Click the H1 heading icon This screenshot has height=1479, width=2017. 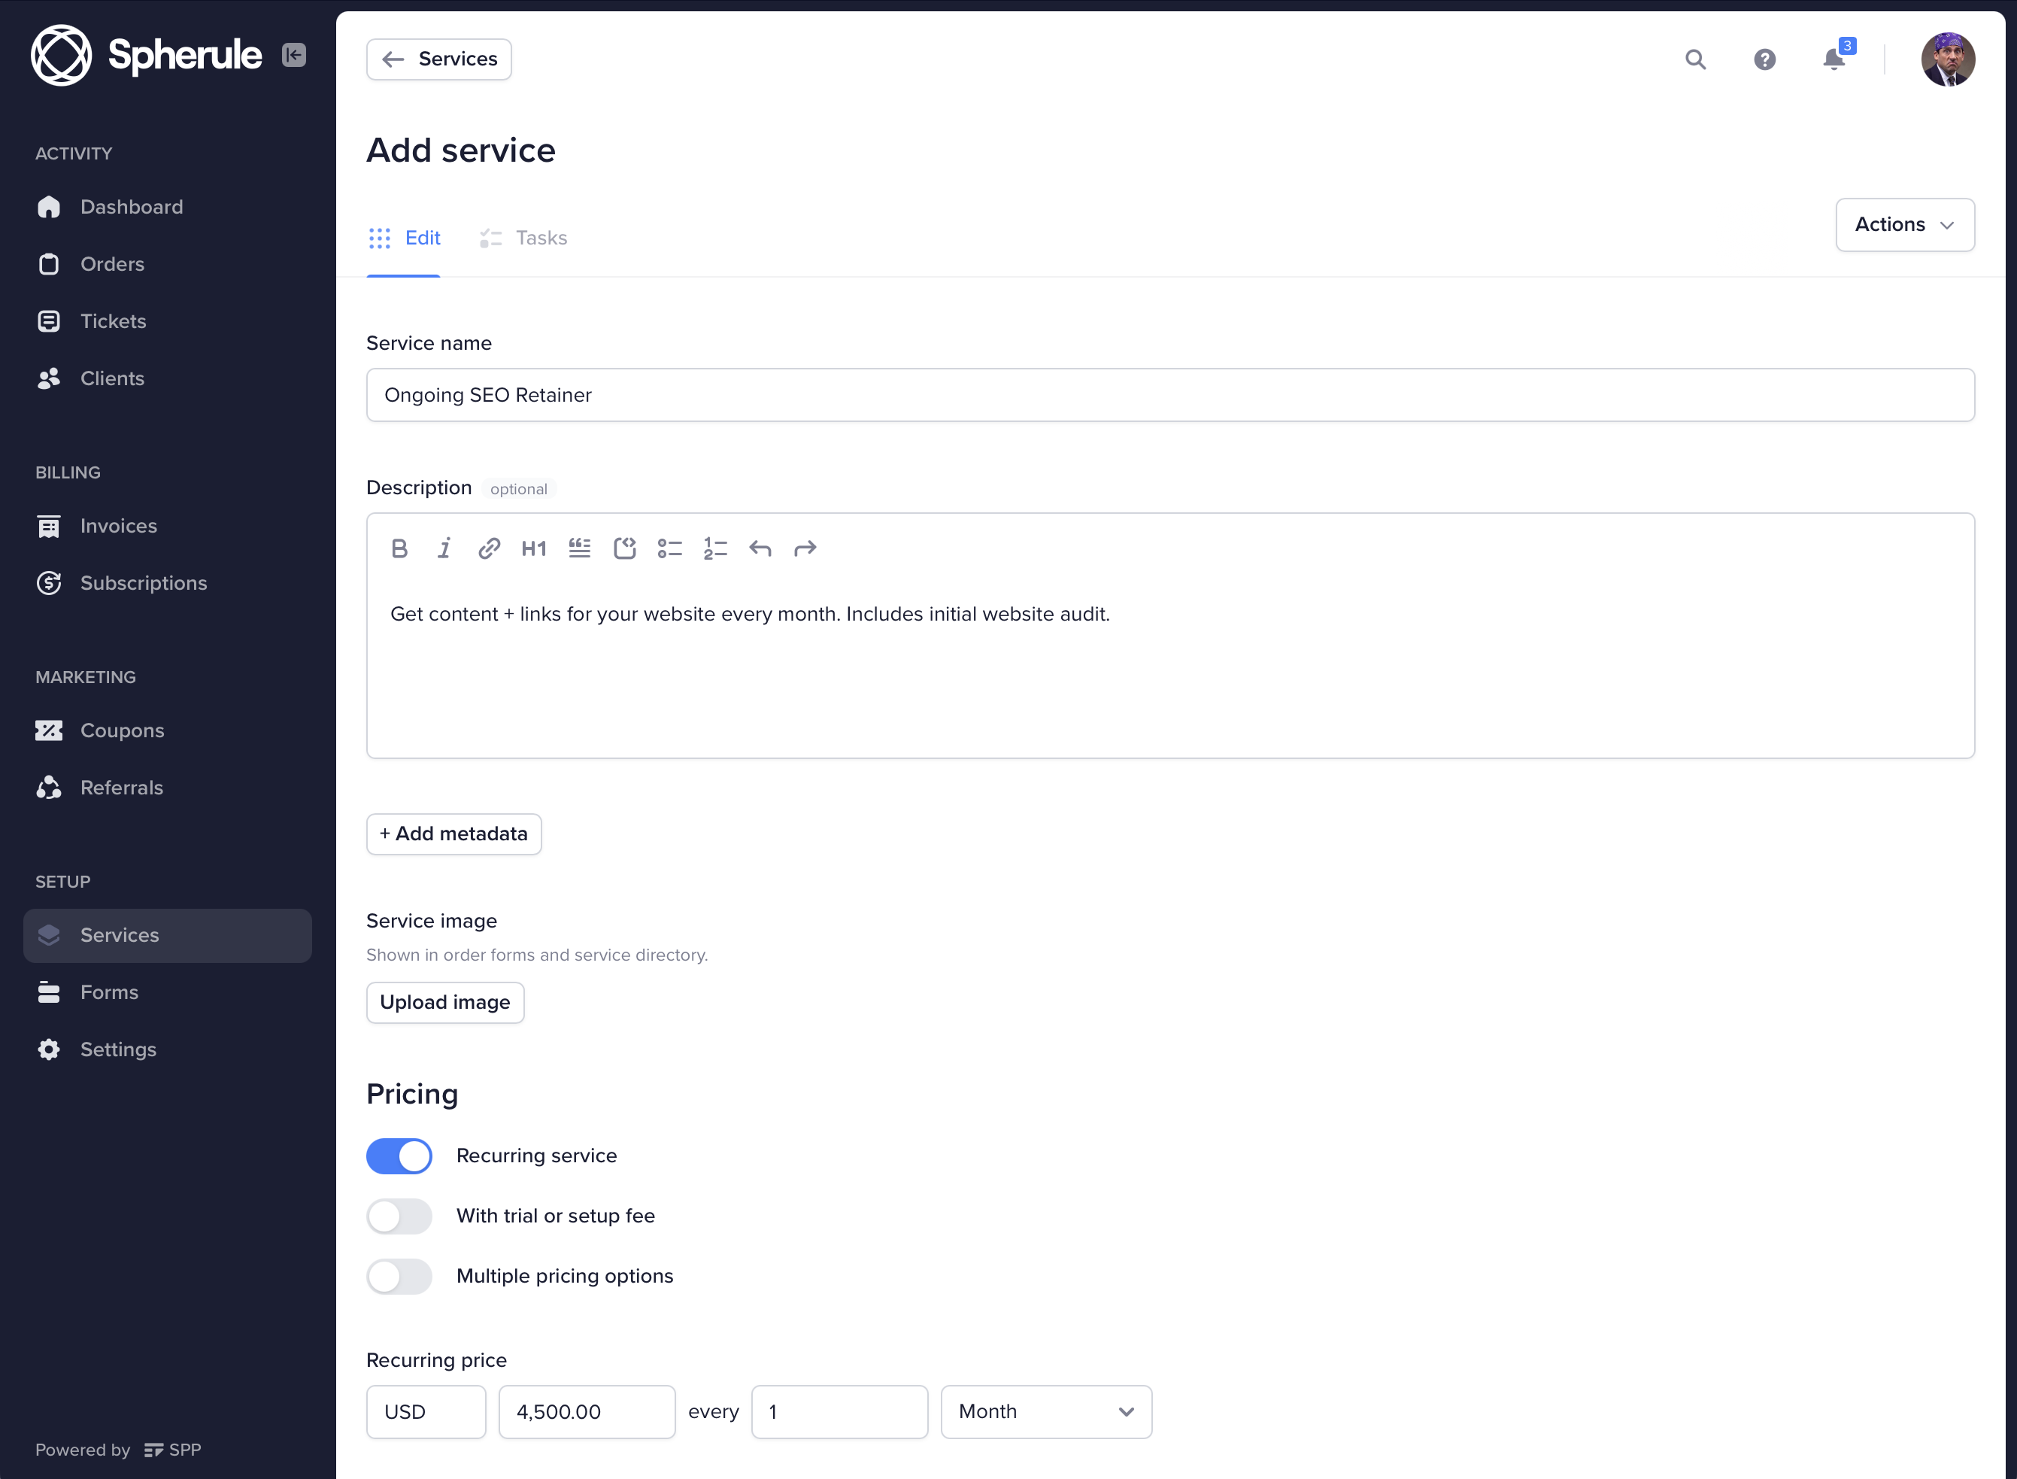(532, 547)
